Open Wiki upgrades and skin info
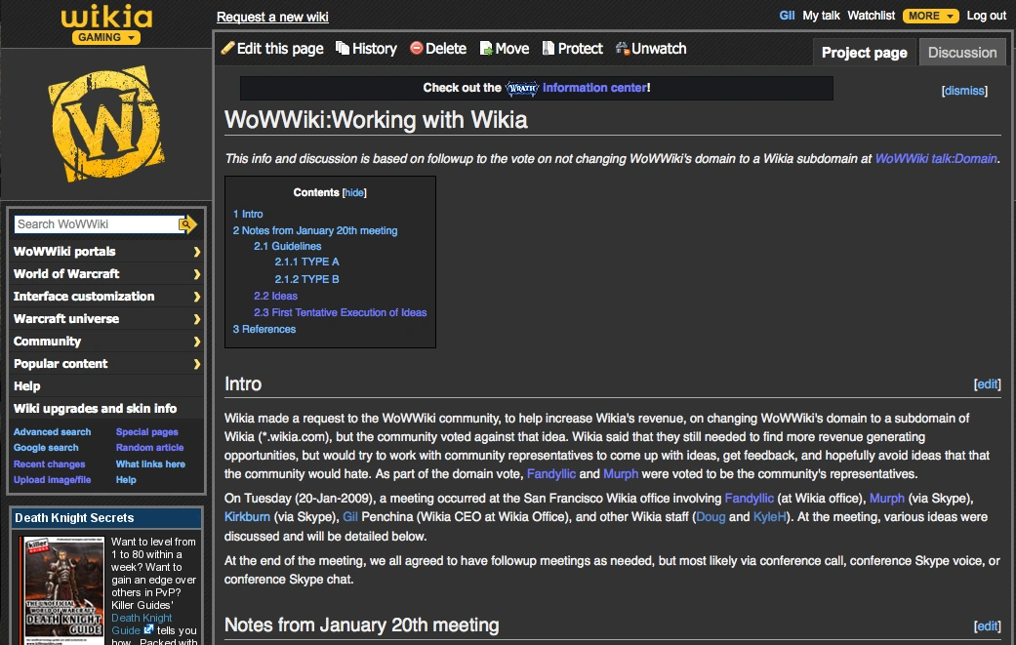 pyautogui.click(x=96, y=409)
